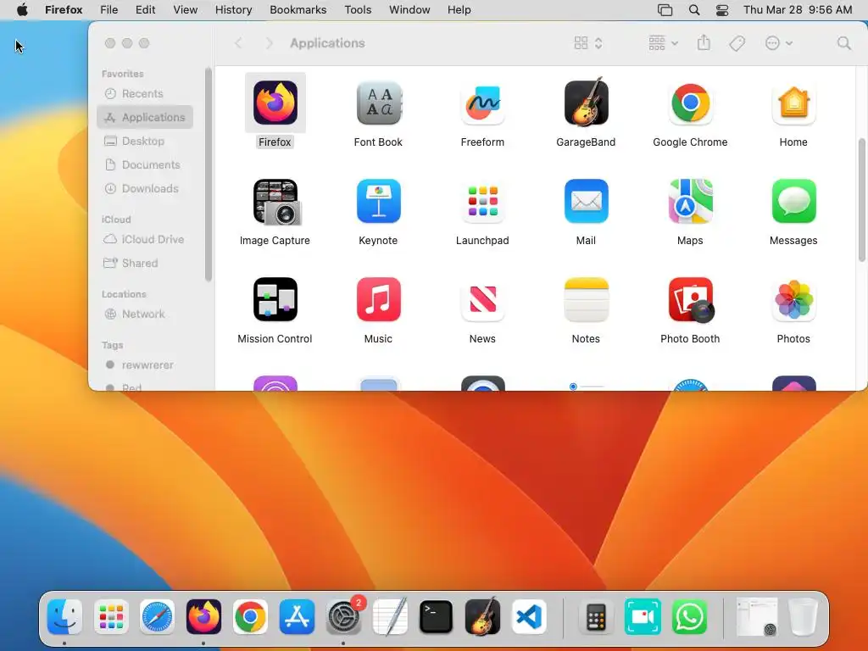Pick the Keynote app icon
Screen dimensions: 868x651
(379, 201)
